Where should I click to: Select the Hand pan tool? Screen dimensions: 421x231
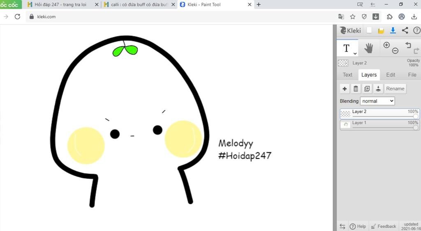coord(369,48)
